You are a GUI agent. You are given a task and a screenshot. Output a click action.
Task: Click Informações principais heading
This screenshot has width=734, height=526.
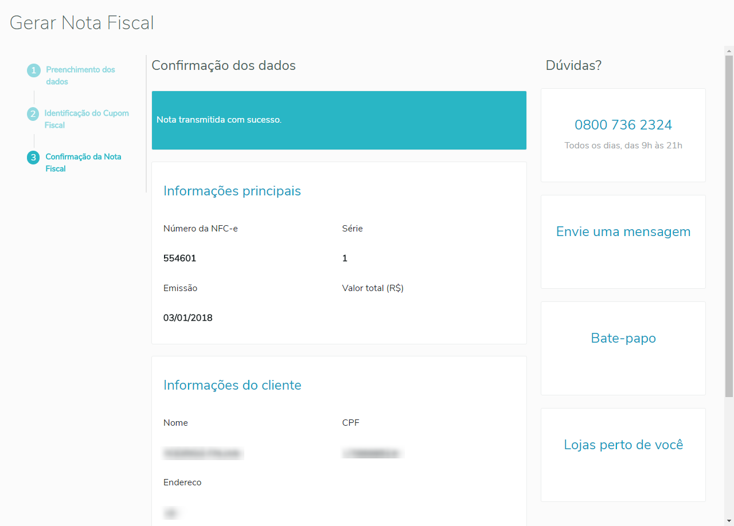[232, 191]
